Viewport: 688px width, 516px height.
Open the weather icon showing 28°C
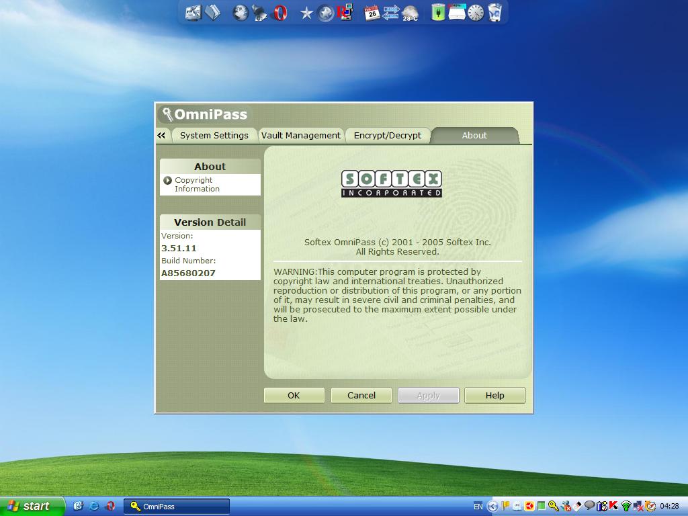pyautogui.click(x=411, y=13)
